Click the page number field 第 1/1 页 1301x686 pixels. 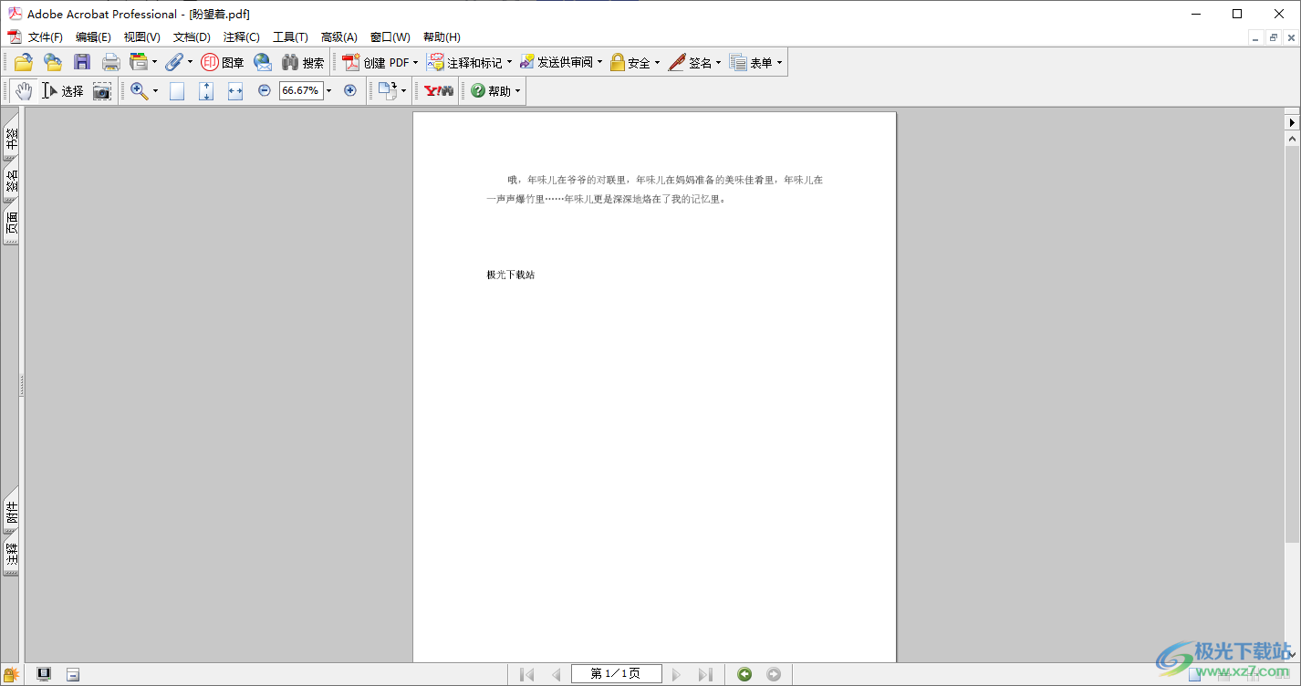tap(616, 674)
